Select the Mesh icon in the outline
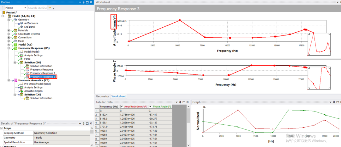Screen dimensions: 341x147 [16, 41]
